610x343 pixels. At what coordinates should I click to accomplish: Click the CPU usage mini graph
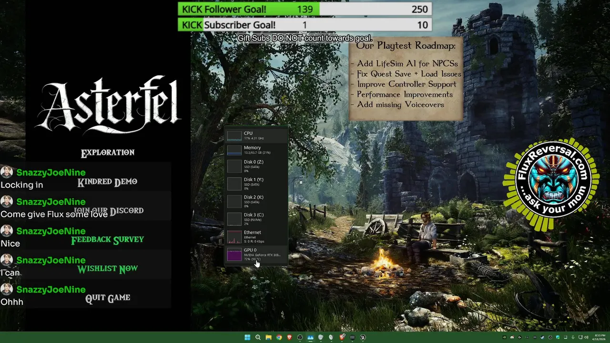[x=234, y=136]
